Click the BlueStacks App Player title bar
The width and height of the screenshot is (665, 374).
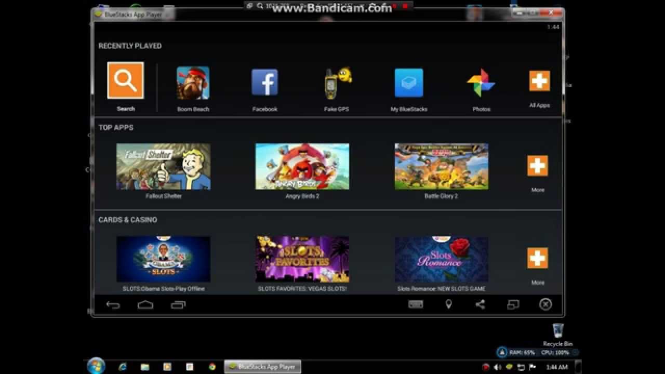coord(328,15)
